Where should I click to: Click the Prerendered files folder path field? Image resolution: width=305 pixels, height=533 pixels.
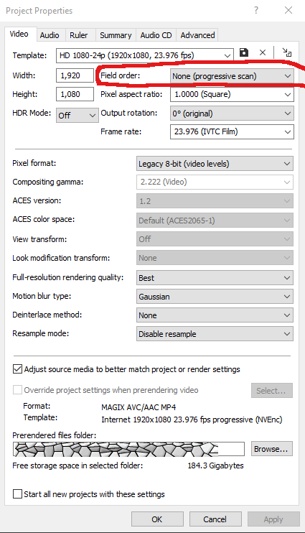128,449
